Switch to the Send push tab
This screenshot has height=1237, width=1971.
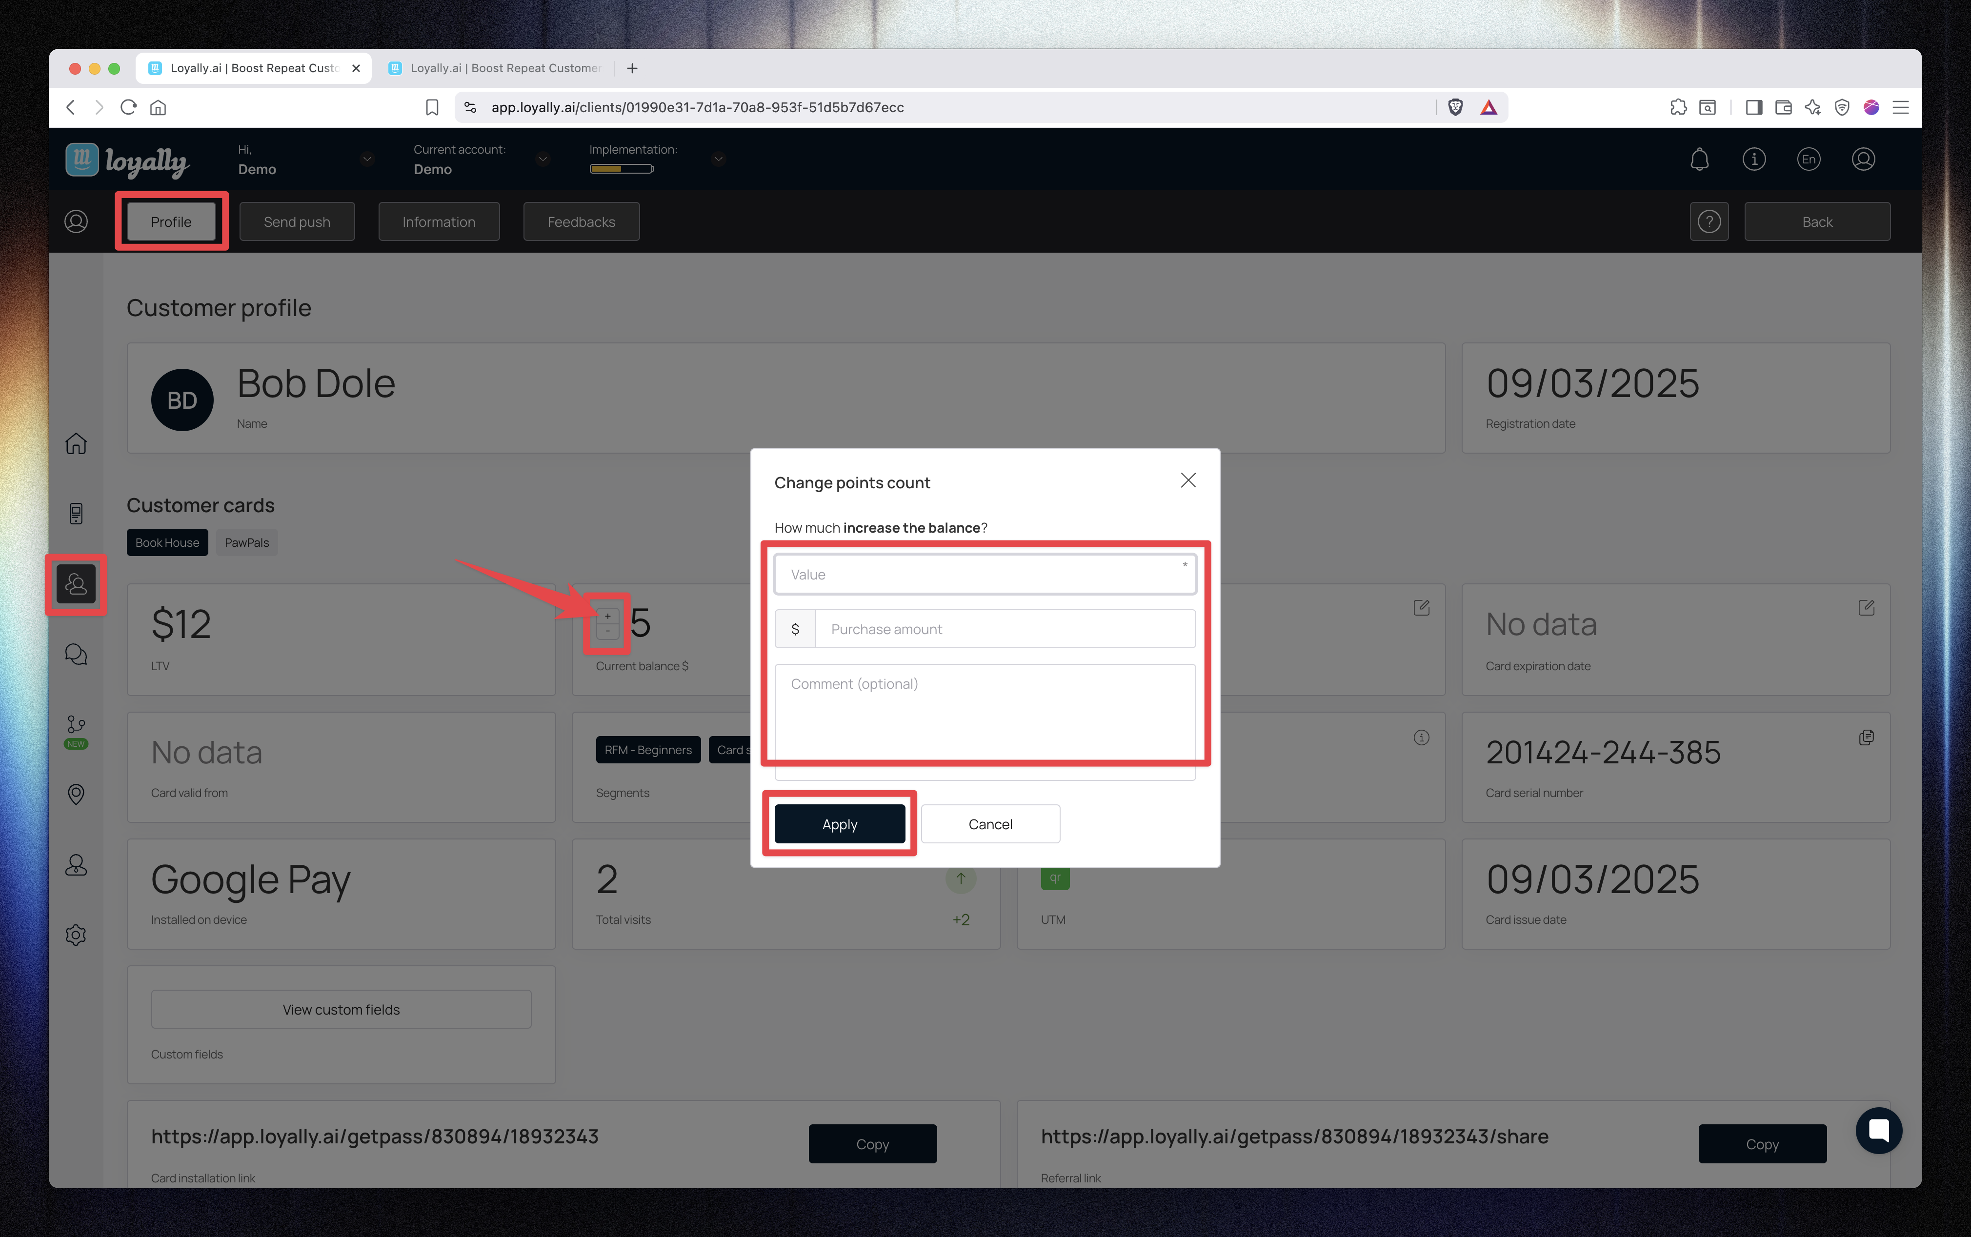click(x=297, y=222)
